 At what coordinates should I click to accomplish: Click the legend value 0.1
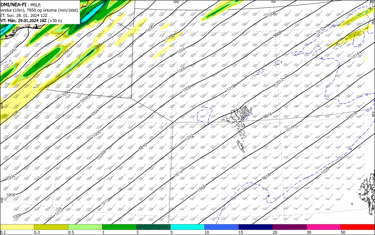tap(3, 232)
